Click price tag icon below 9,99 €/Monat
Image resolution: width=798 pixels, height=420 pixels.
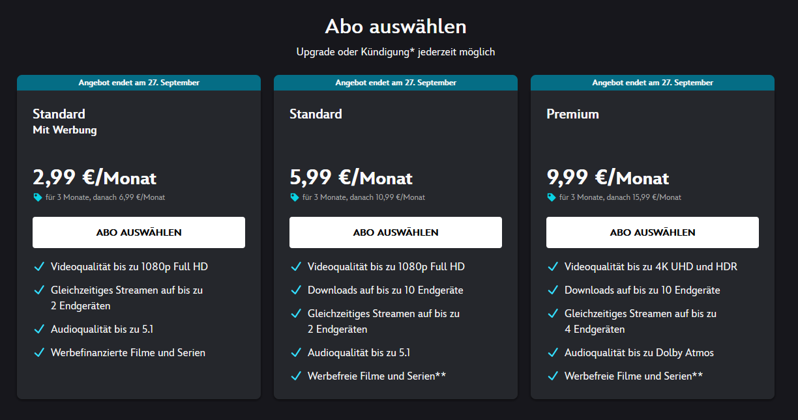click(x=551, y=197)
